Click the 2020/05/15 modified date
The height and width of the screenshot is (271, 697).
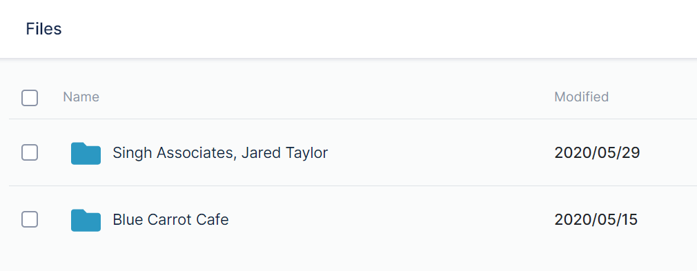[x=596, y=219]
